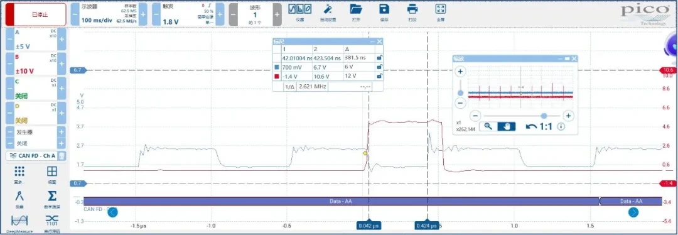Open the serial decoding 1101 icon

click(x=51, y=221)
